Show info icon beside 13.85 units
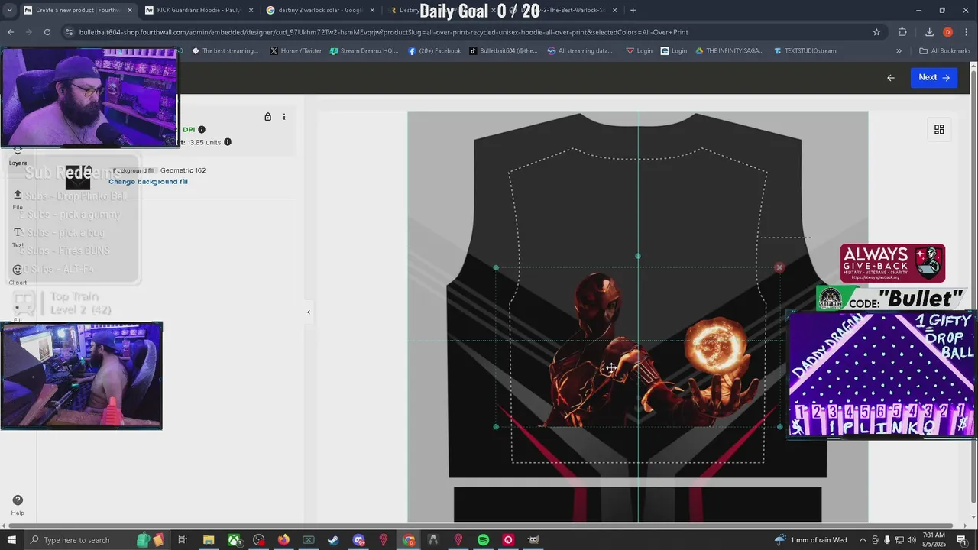The width and height of the screenshot is (978, 550). [x=228, y=142]
